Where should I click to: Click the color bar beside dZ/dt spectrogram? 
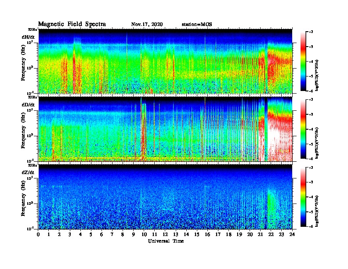(x=303, y=197)
